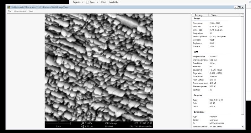This screenshot has width=251, height=133.
Task: Open the View menu in Image Viewer
Action: tap(31, 11)
